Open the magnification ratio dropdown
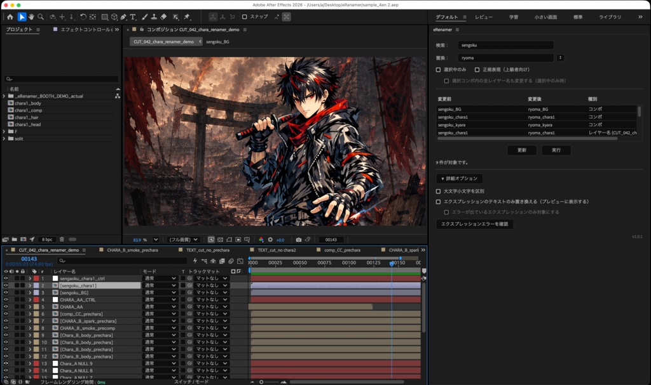The width and height of the screenshot is (651, 385). coord(156,240)
